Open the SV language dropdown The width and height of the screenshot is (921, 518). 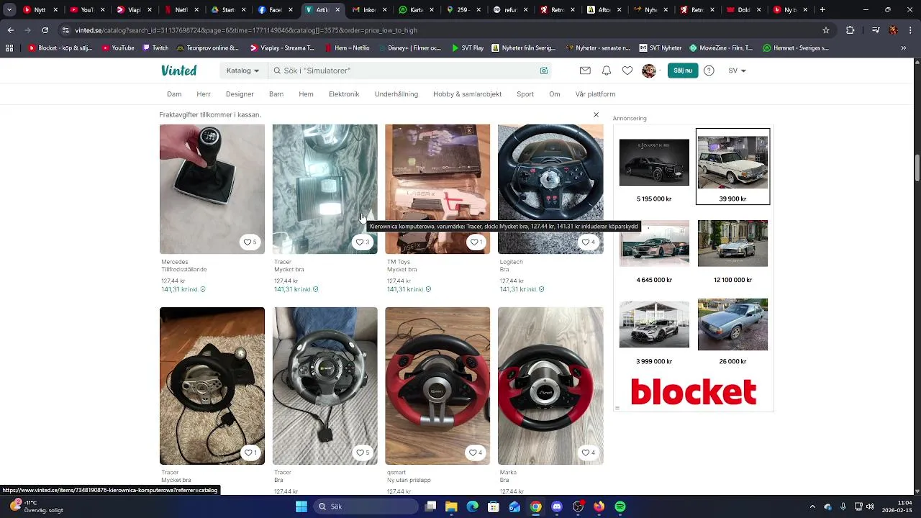point(737,71)
